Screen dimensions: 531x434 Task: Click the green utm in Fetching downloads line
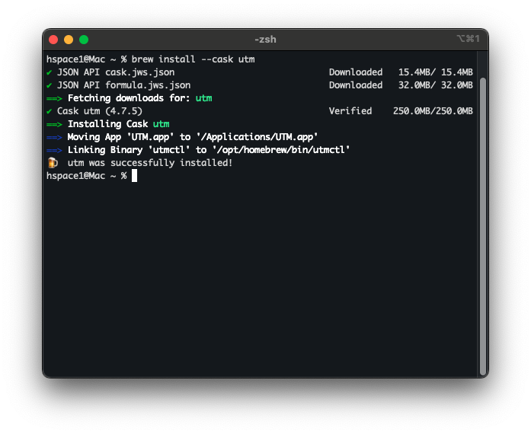(203, 98)
